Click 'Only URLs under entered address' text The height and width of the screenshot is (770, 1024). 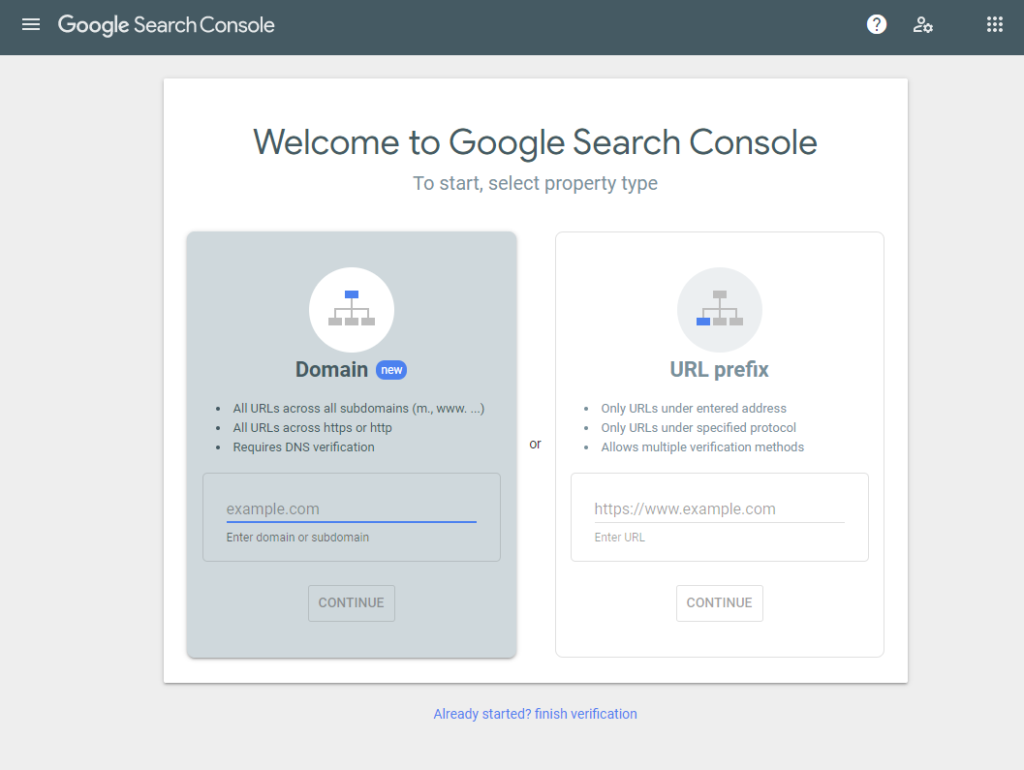pos(694,408)
